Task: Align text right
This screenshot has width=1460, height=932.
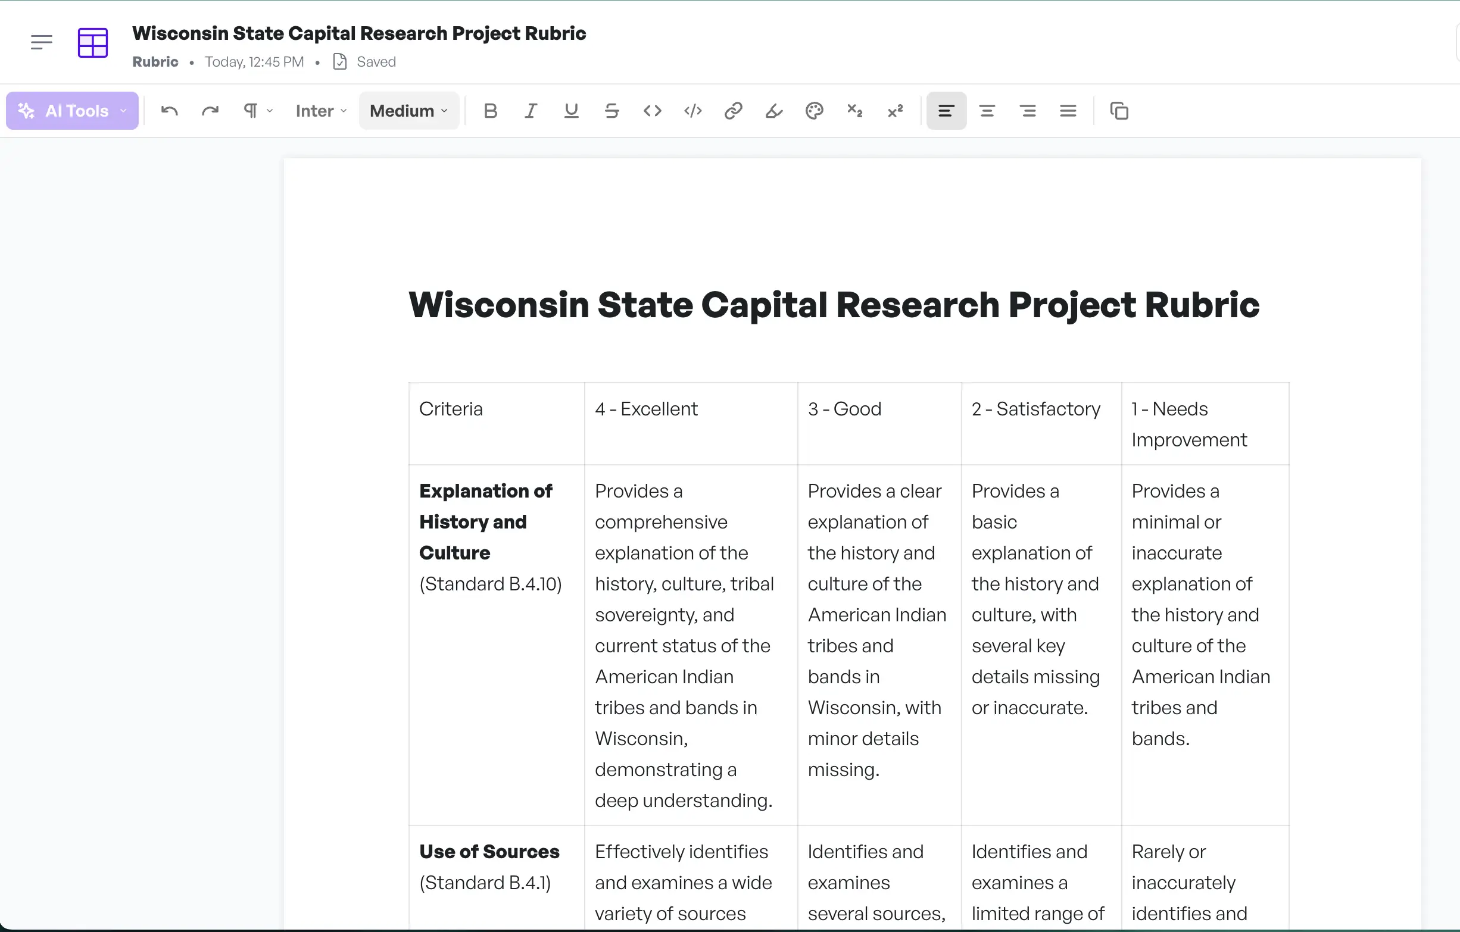Action: tap(1028, 111)
